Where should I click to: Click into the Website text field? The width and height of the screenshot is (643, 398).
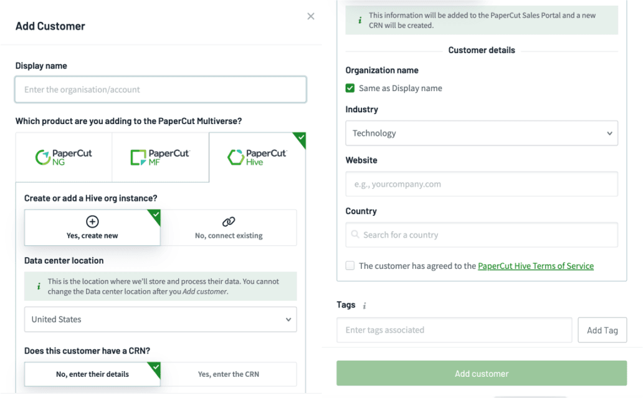click(482, 185)
